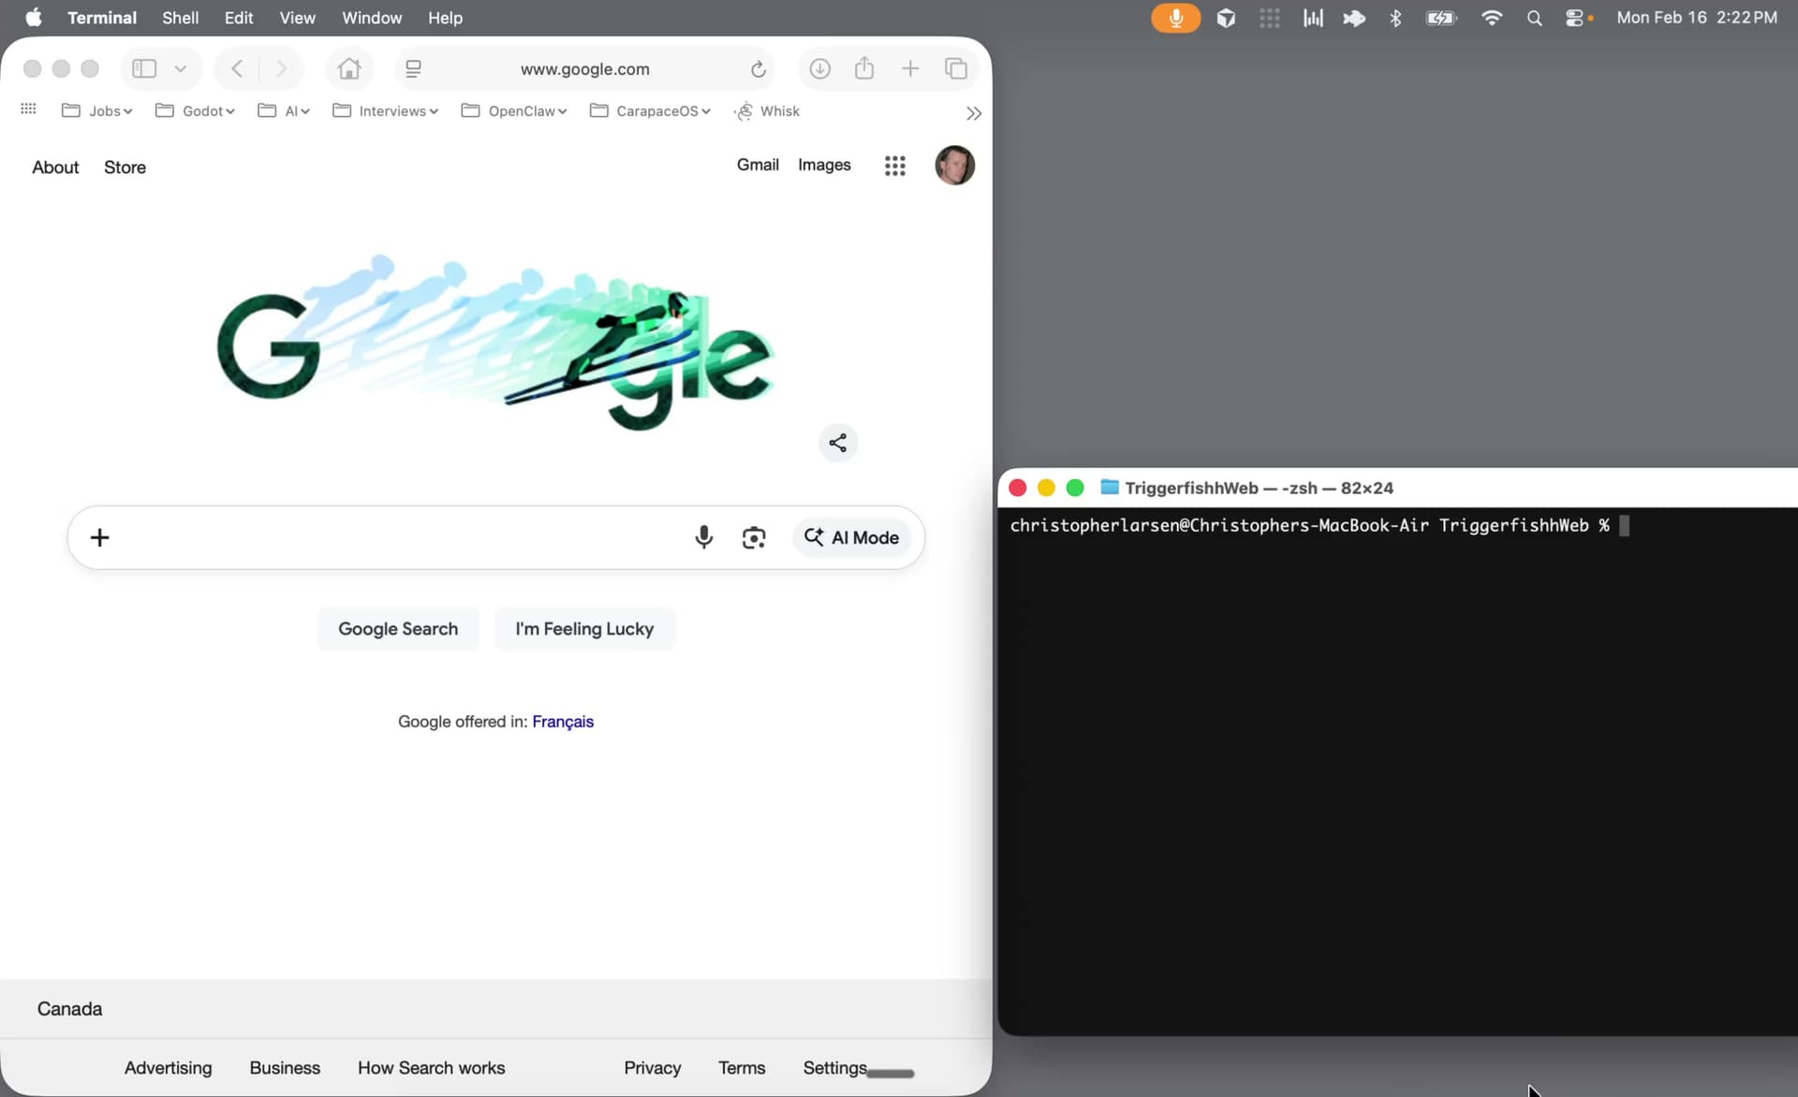1798x1097 pixels.
Task: Open the Terminal Shell menu
Action: (180, 18)
